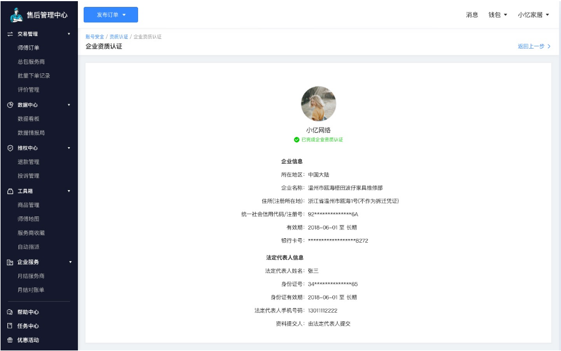Click the 帮助中心 chat bubble icon
The width and height of the screenshot is (561, 351).
pos(10,312)
